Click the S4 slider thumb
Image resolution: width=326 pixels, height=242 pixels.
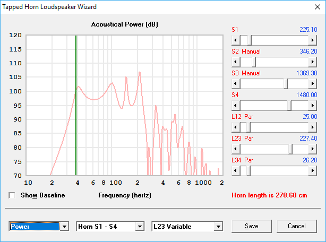point(289,106)
